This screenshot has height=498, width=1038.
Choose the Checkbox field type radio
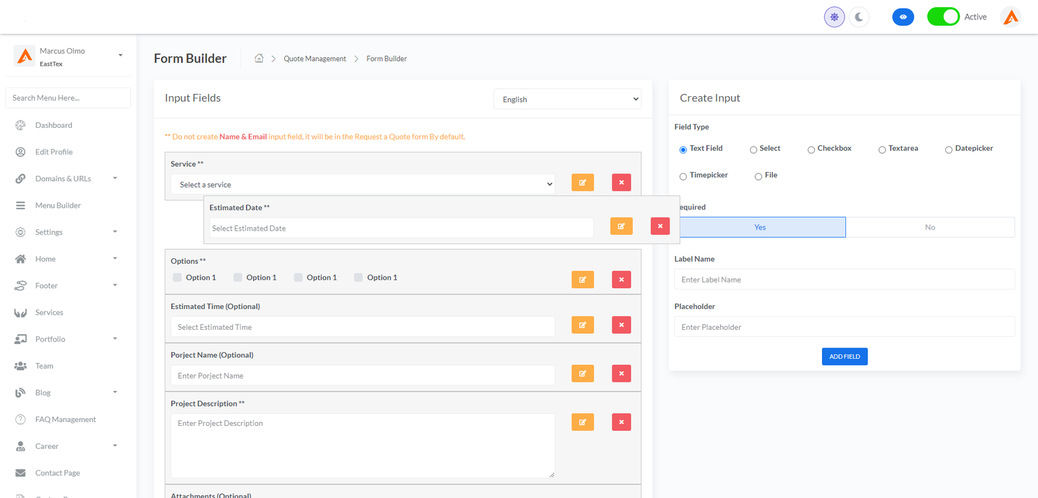pyautogui.click(x=811, y=150)
